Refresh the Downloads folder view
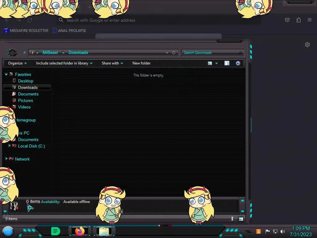Viewport: 317px width, 238px height. coord(174,53)
